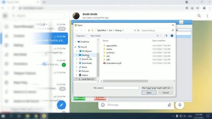Select the runtimes folder
The height and width of the screenshot is (119, 212).
point(110,53)
